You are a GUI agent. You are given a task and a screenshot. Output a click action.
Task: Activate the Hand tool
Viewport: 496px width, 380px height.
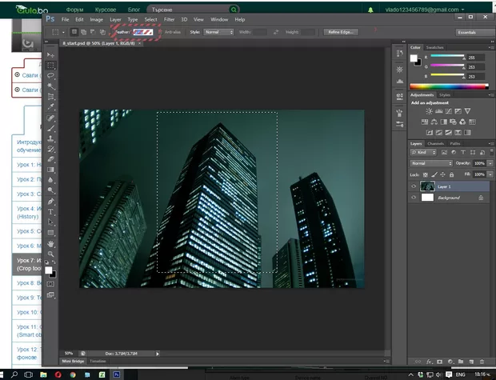point(51,243)
